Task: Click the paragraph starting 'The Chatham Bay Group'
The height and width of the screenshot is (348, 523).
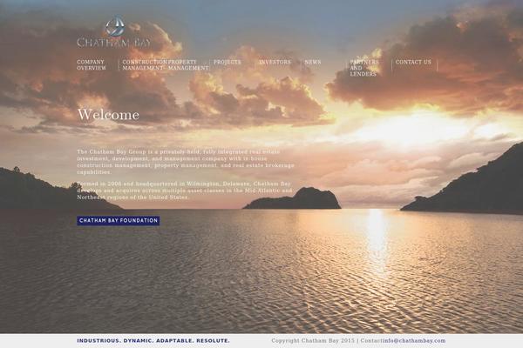Action: tap(186, 162)
